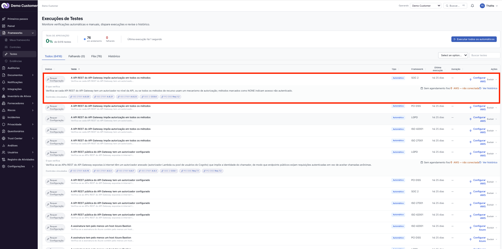502x249 pixels.
Task: Click Excluir in the ISO 42001 Azure Bastion row
Action: [x=490, y=228]
